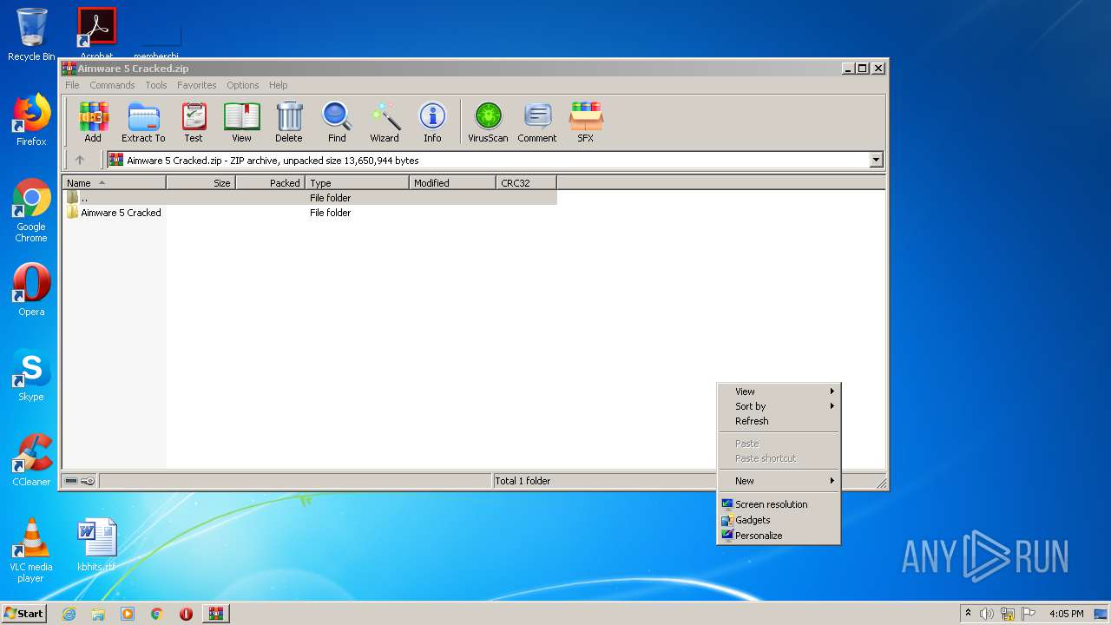The image size is (1111, 625).
Task: Open CCleaner desktop shortcut
Action: [31, 460]
